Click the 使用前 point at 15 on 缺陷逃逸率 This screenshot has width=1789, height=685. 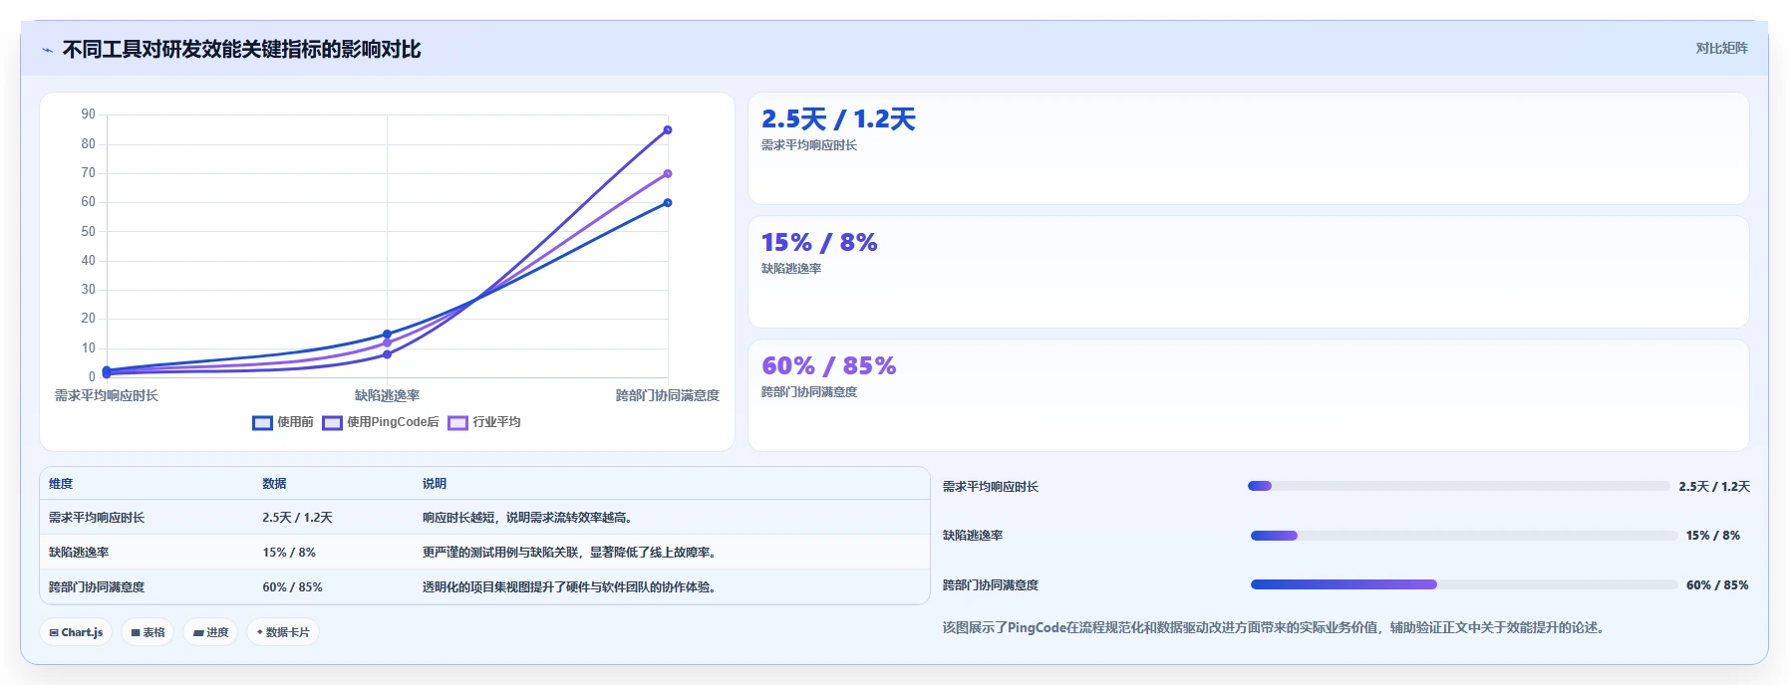(x=387, y=334)
